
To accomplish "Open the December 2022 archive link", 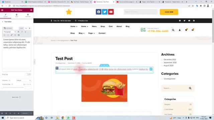I will tap(170, 60).
